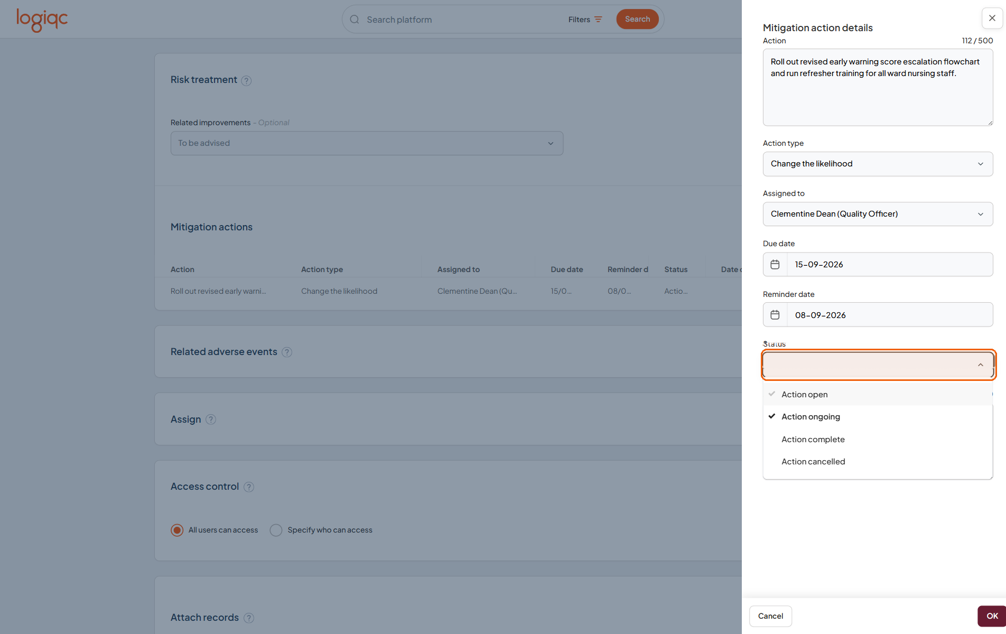Open the Filters icon in search bar

[x=598, y=20]
